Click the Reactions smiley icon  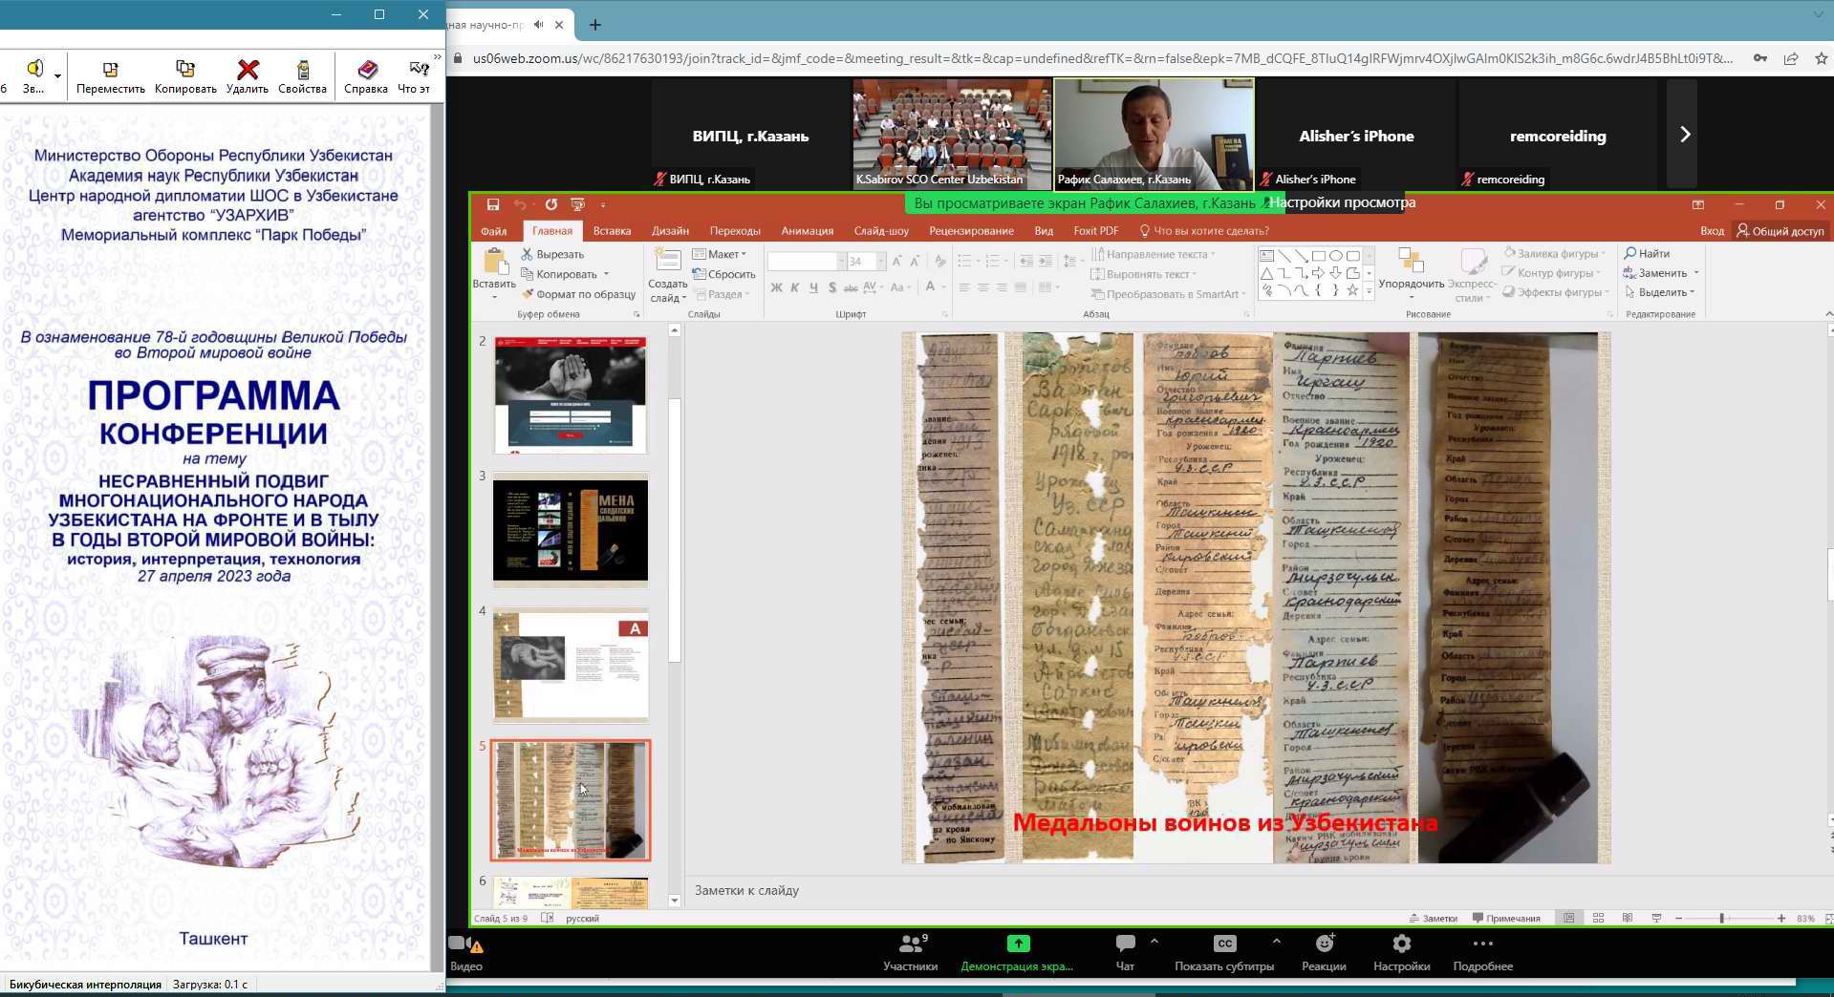[x=1324, y=944]
